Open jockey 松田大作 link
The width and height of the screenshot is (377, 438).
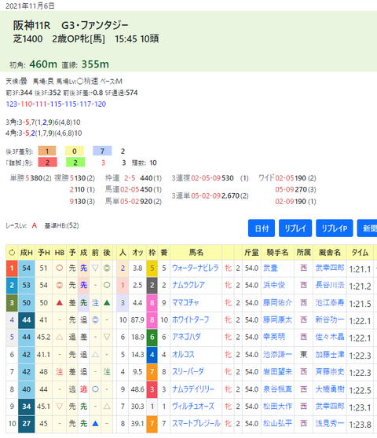[277, 406]
